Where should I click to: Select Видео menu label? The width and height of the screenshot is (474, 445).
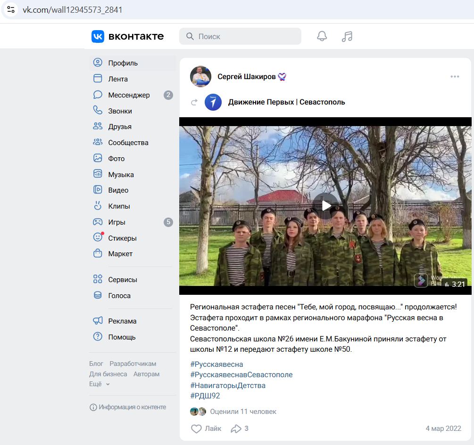pyautogui.click(x=118, y=190)
